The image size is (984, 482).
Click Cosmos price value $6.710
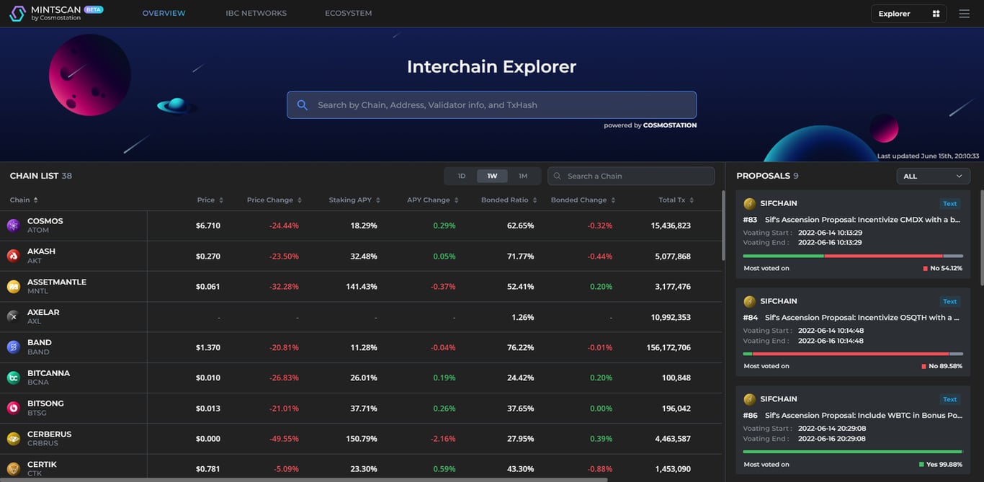pyautogui.click(x=208, y=226)
